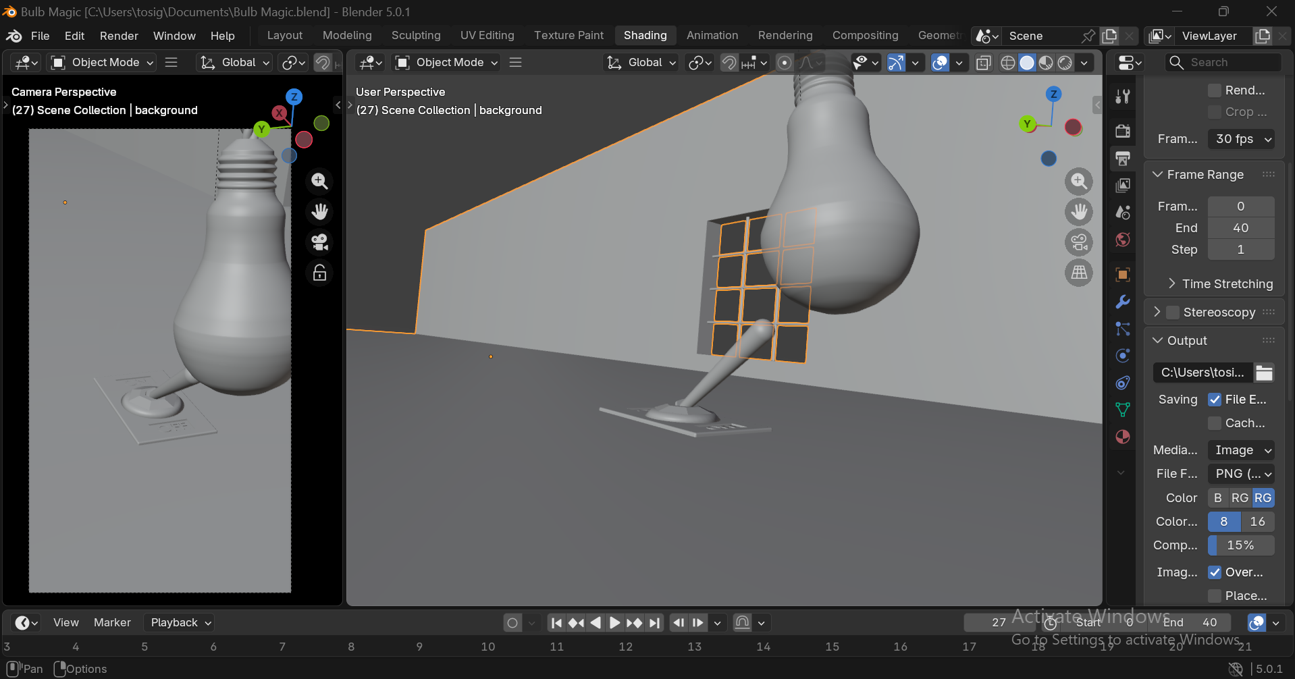This screenshot has width=1295, height=679.
Task: Jump to the timeline end frame button
Action: 654,623
